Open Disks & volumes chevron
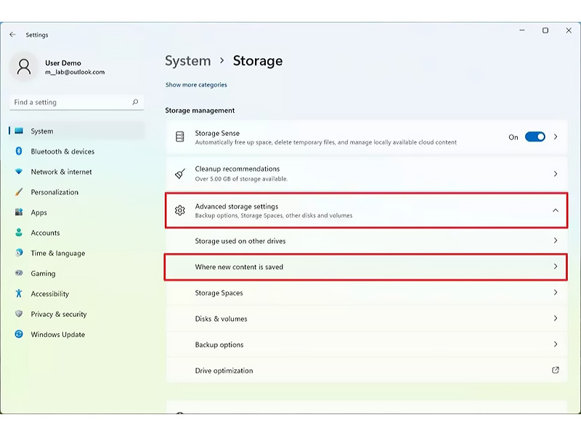 (556, 318)
